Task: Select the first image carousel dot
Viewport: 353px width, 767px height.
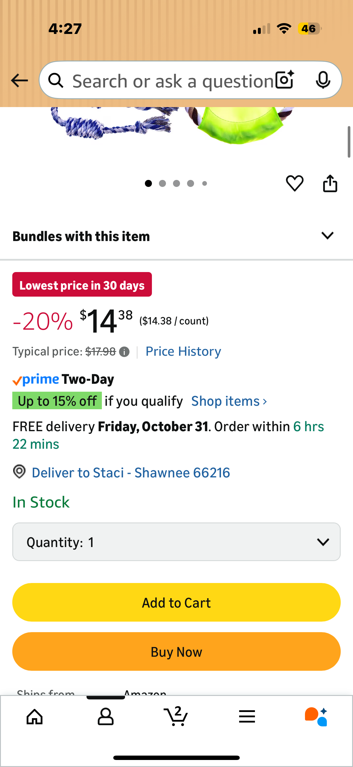Action: click(148, 183)
